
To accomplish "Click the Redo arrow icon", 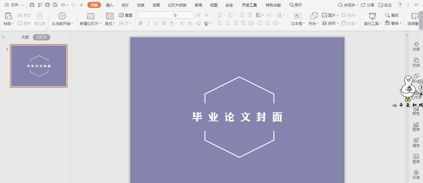I will pyautogui.click(x=73, y=5).
